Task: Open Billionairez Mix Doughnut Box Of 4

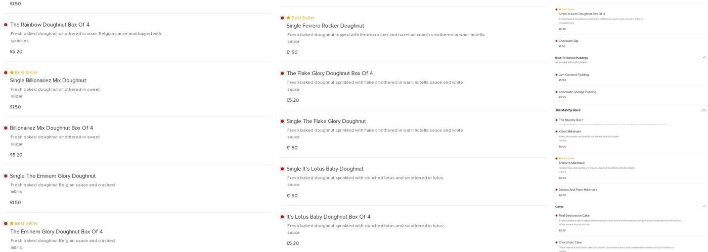Action: tap(52, 128)
